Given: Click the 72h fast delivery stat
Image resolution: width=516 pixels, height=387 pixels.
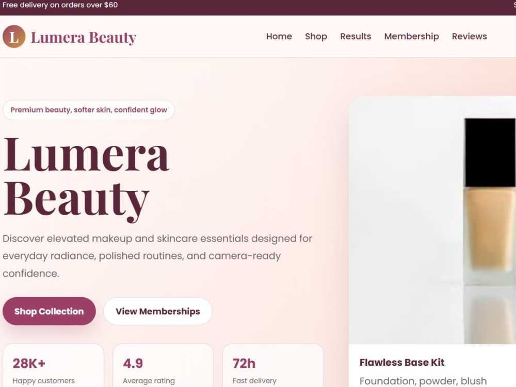Looking at the screenshot, I should (x=273, y=366).
